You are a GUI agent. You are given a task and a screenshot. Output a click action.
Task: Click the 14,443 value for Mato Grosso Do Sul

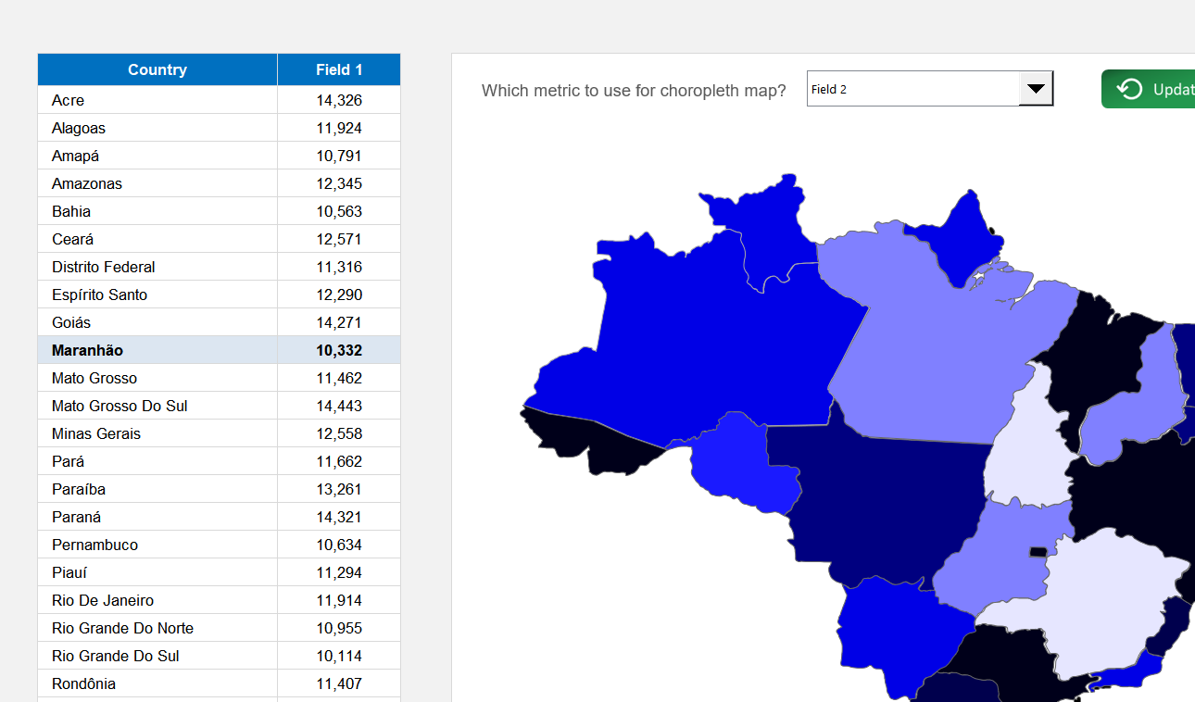(x=338, y=405)
